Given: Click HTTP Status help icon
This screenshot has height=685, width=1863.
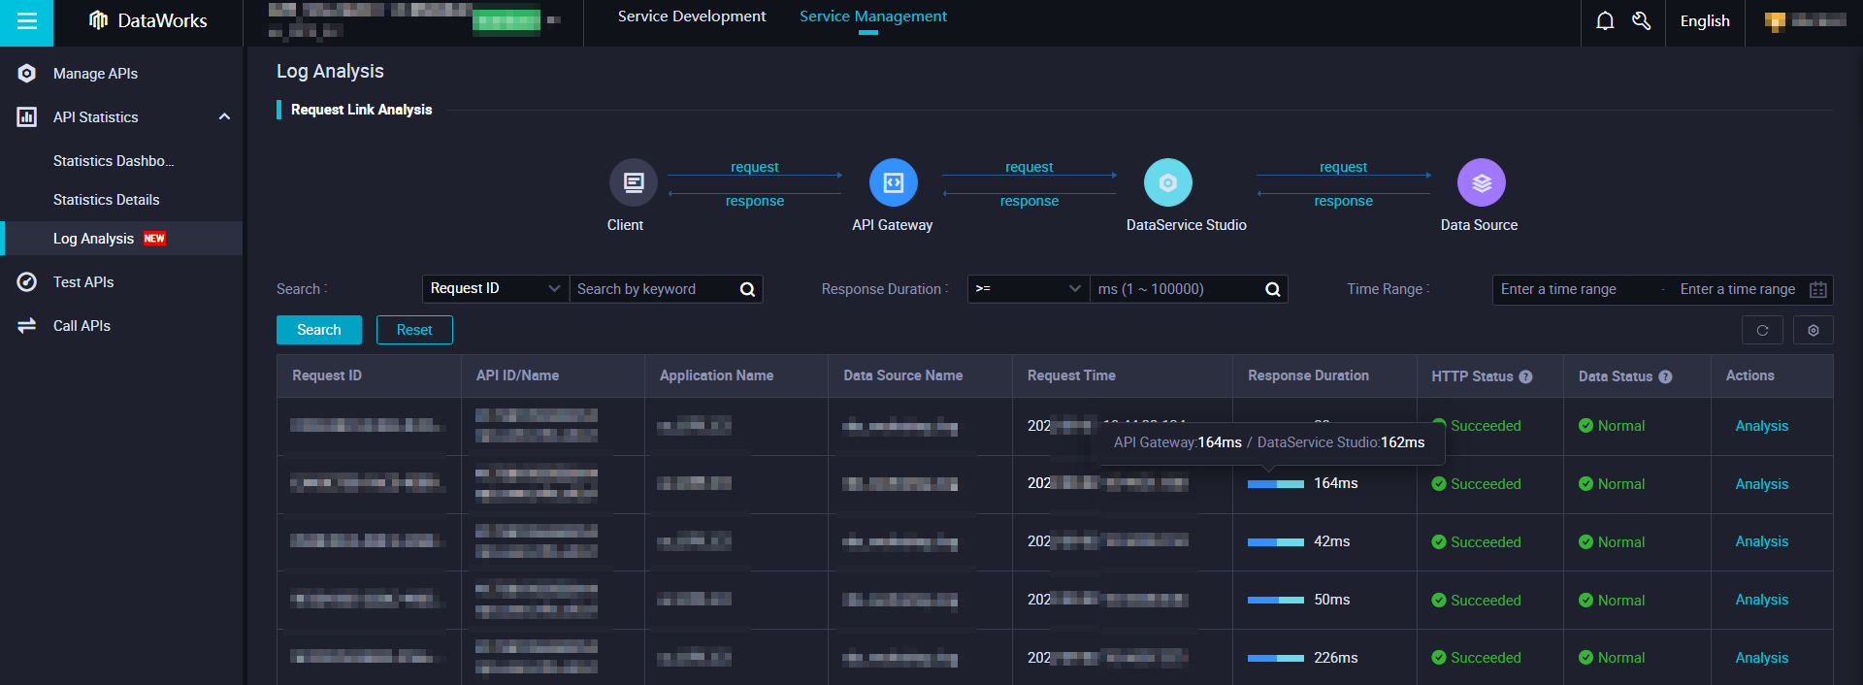Looking at the screenshot, I should [1525, 376].
